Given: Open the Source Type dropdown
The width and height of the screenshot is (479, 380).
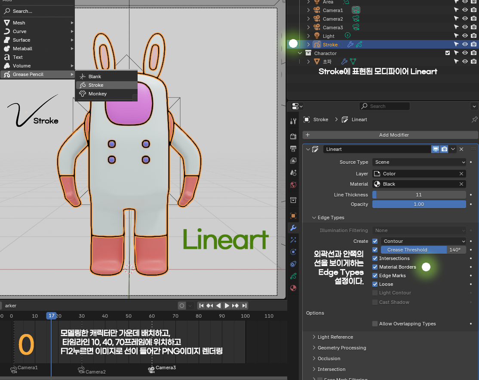Looking at the screenshot, I should [x=419, y=162].
